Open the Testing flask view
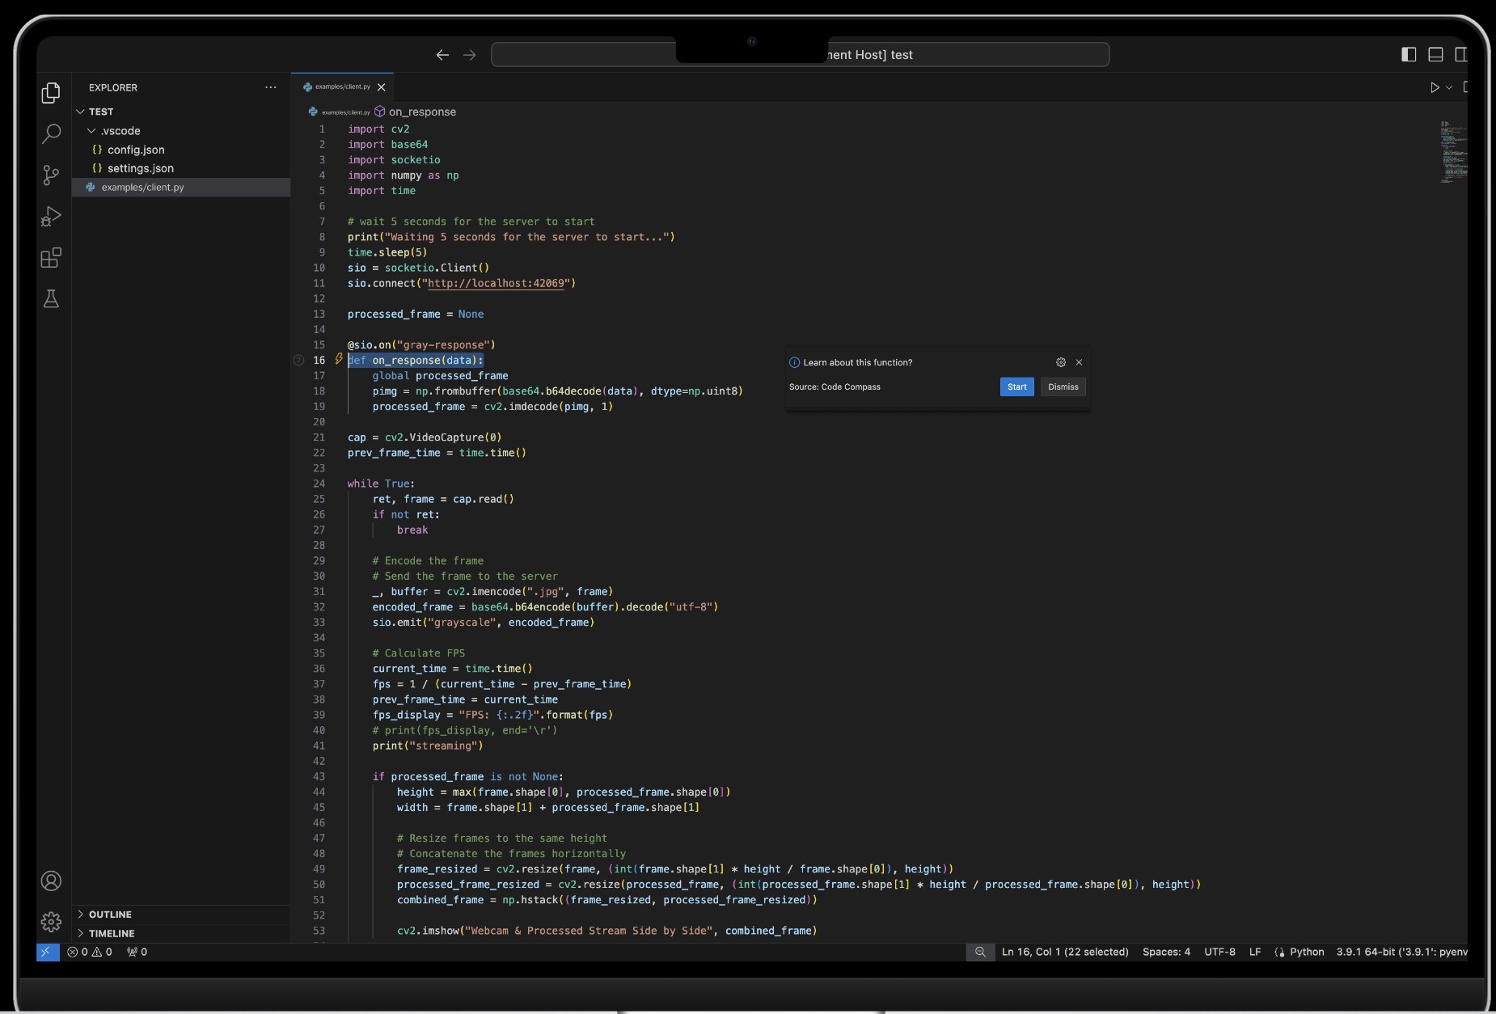Viewport: 1496px width, 1014px height. tap(51, 299)
